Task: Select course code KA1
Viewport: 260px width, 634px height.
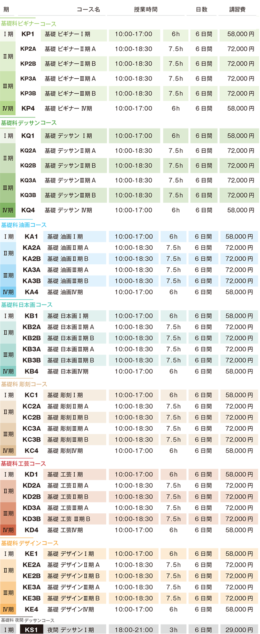Action: point(31,236)
